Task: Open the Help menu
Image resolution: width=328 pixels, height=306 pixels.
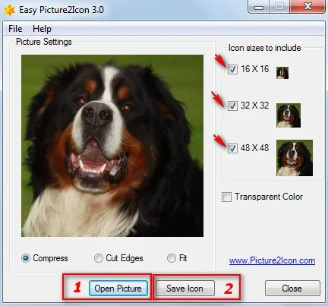Action: [42, 29]
